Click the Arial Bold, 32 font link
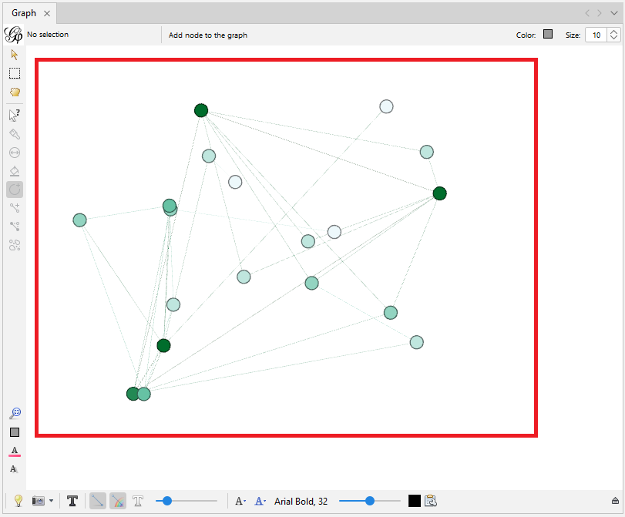This screenshot has width=625, height=517. click(301, 501)
